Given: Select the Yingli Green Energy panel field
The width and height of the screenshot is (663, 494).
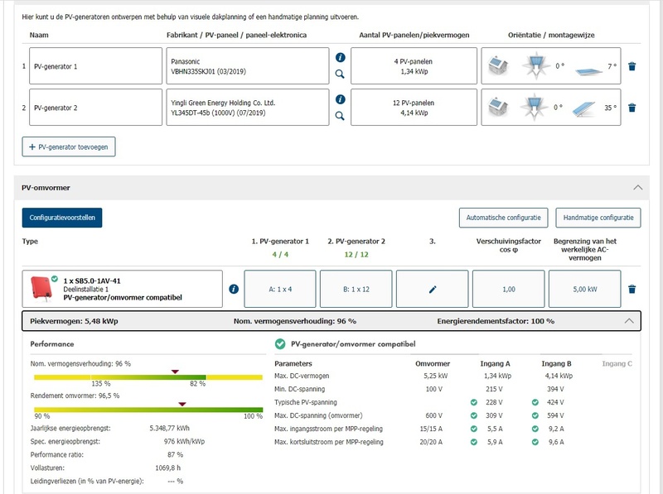Looking at the screenshot, I should tap(247, 108).
